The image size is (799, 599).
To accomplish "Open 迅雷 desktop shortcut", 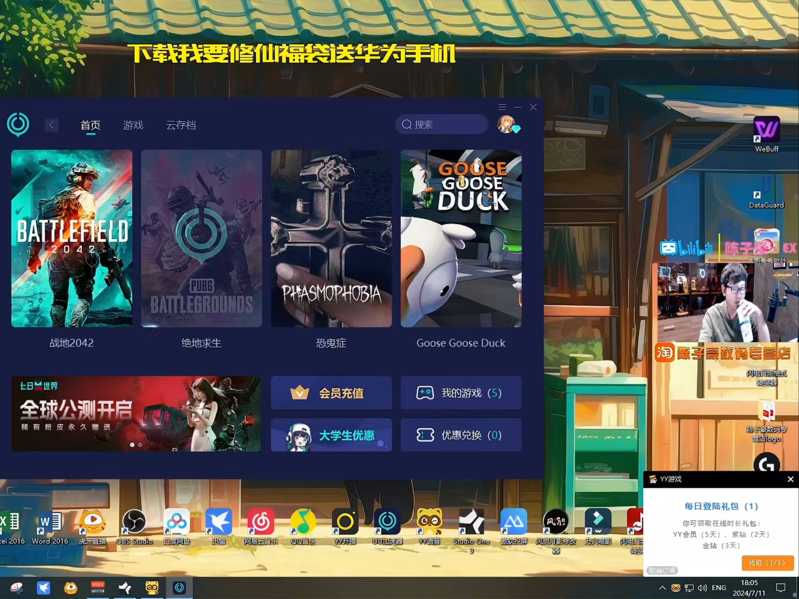I will pyautogui.click(x=219, y=526).
